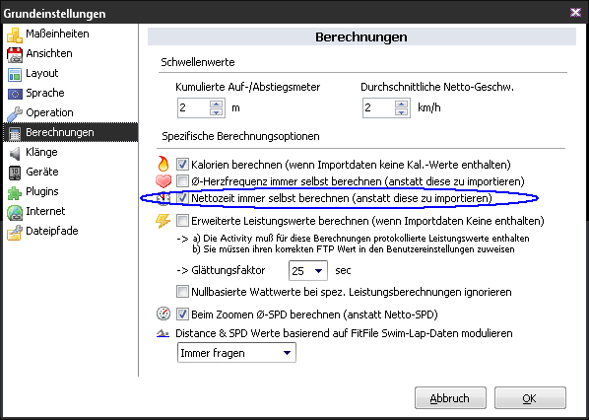Image resolution: width=589 pixels, height=420 pixels.
Task: Open the Internet globe icon
Action: [15, 212]
